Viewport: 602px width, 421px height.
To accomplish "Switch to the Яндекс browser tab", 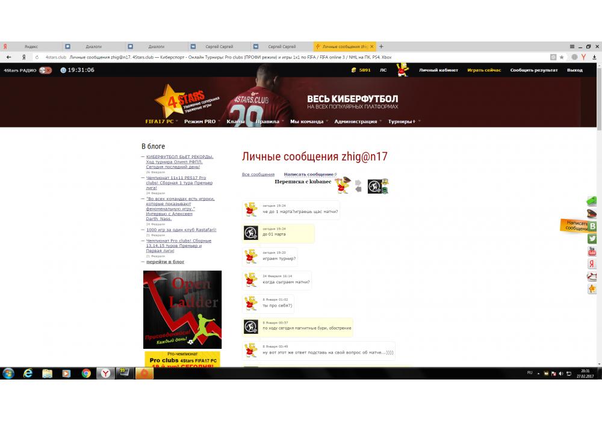I will (x=31, y=46).
